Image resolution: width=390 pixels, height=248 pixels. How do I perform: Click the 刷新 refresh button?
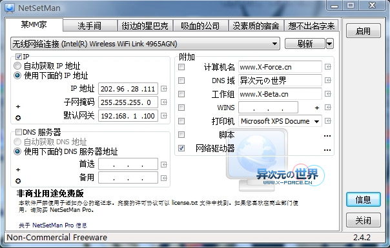[x=305, y=44]
